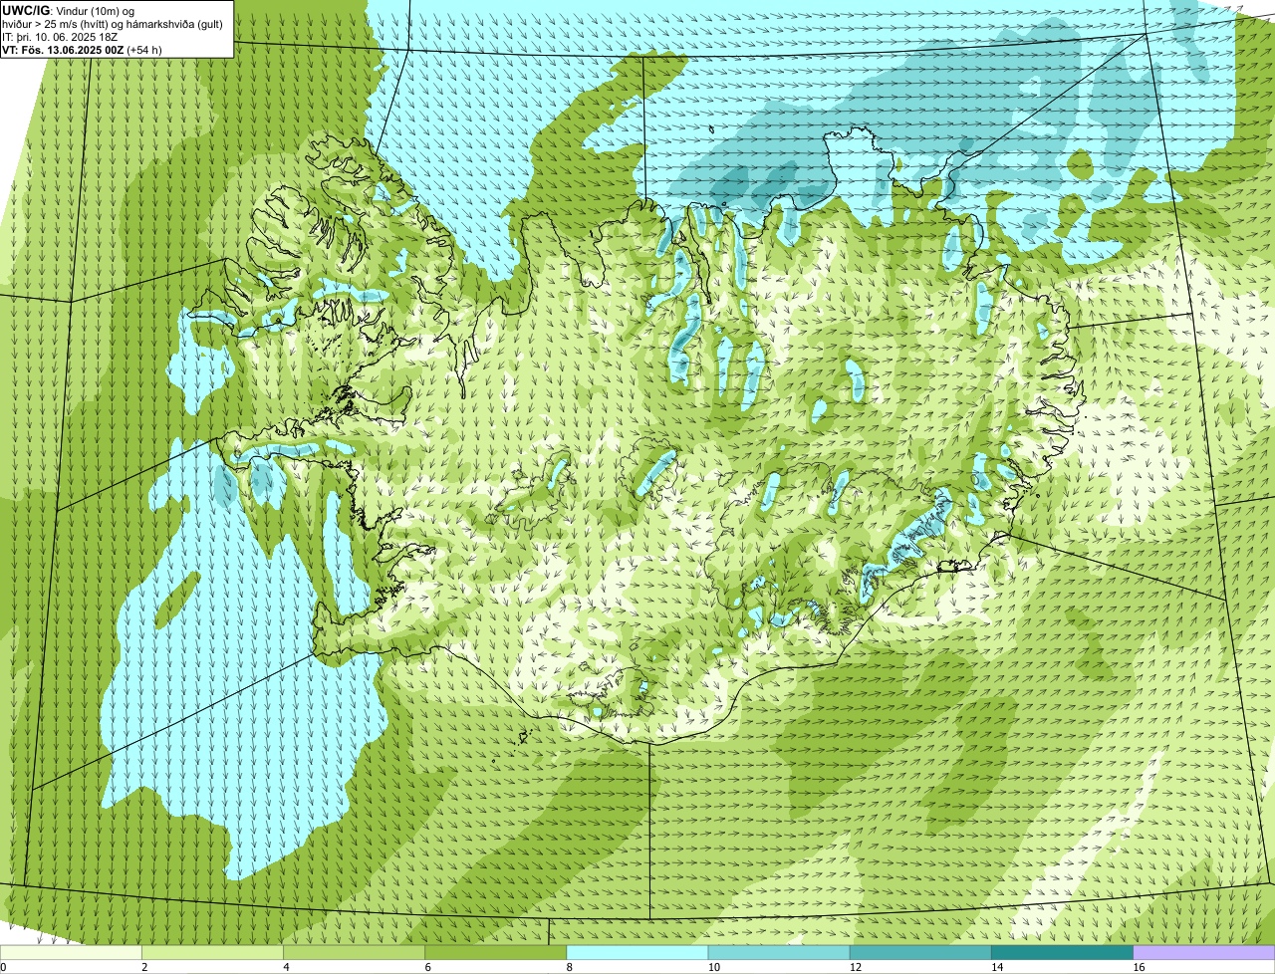
Task: Click the 14–16 m/s dark teal legend swatch
Action: (x=1063, y=952)
